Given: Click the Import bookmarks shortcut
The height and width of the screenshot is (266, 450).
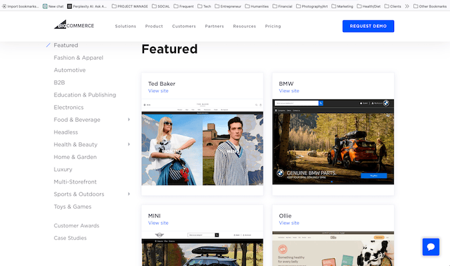Looking at the screenshot, I should pyautogui.click(x=20, y=6).
